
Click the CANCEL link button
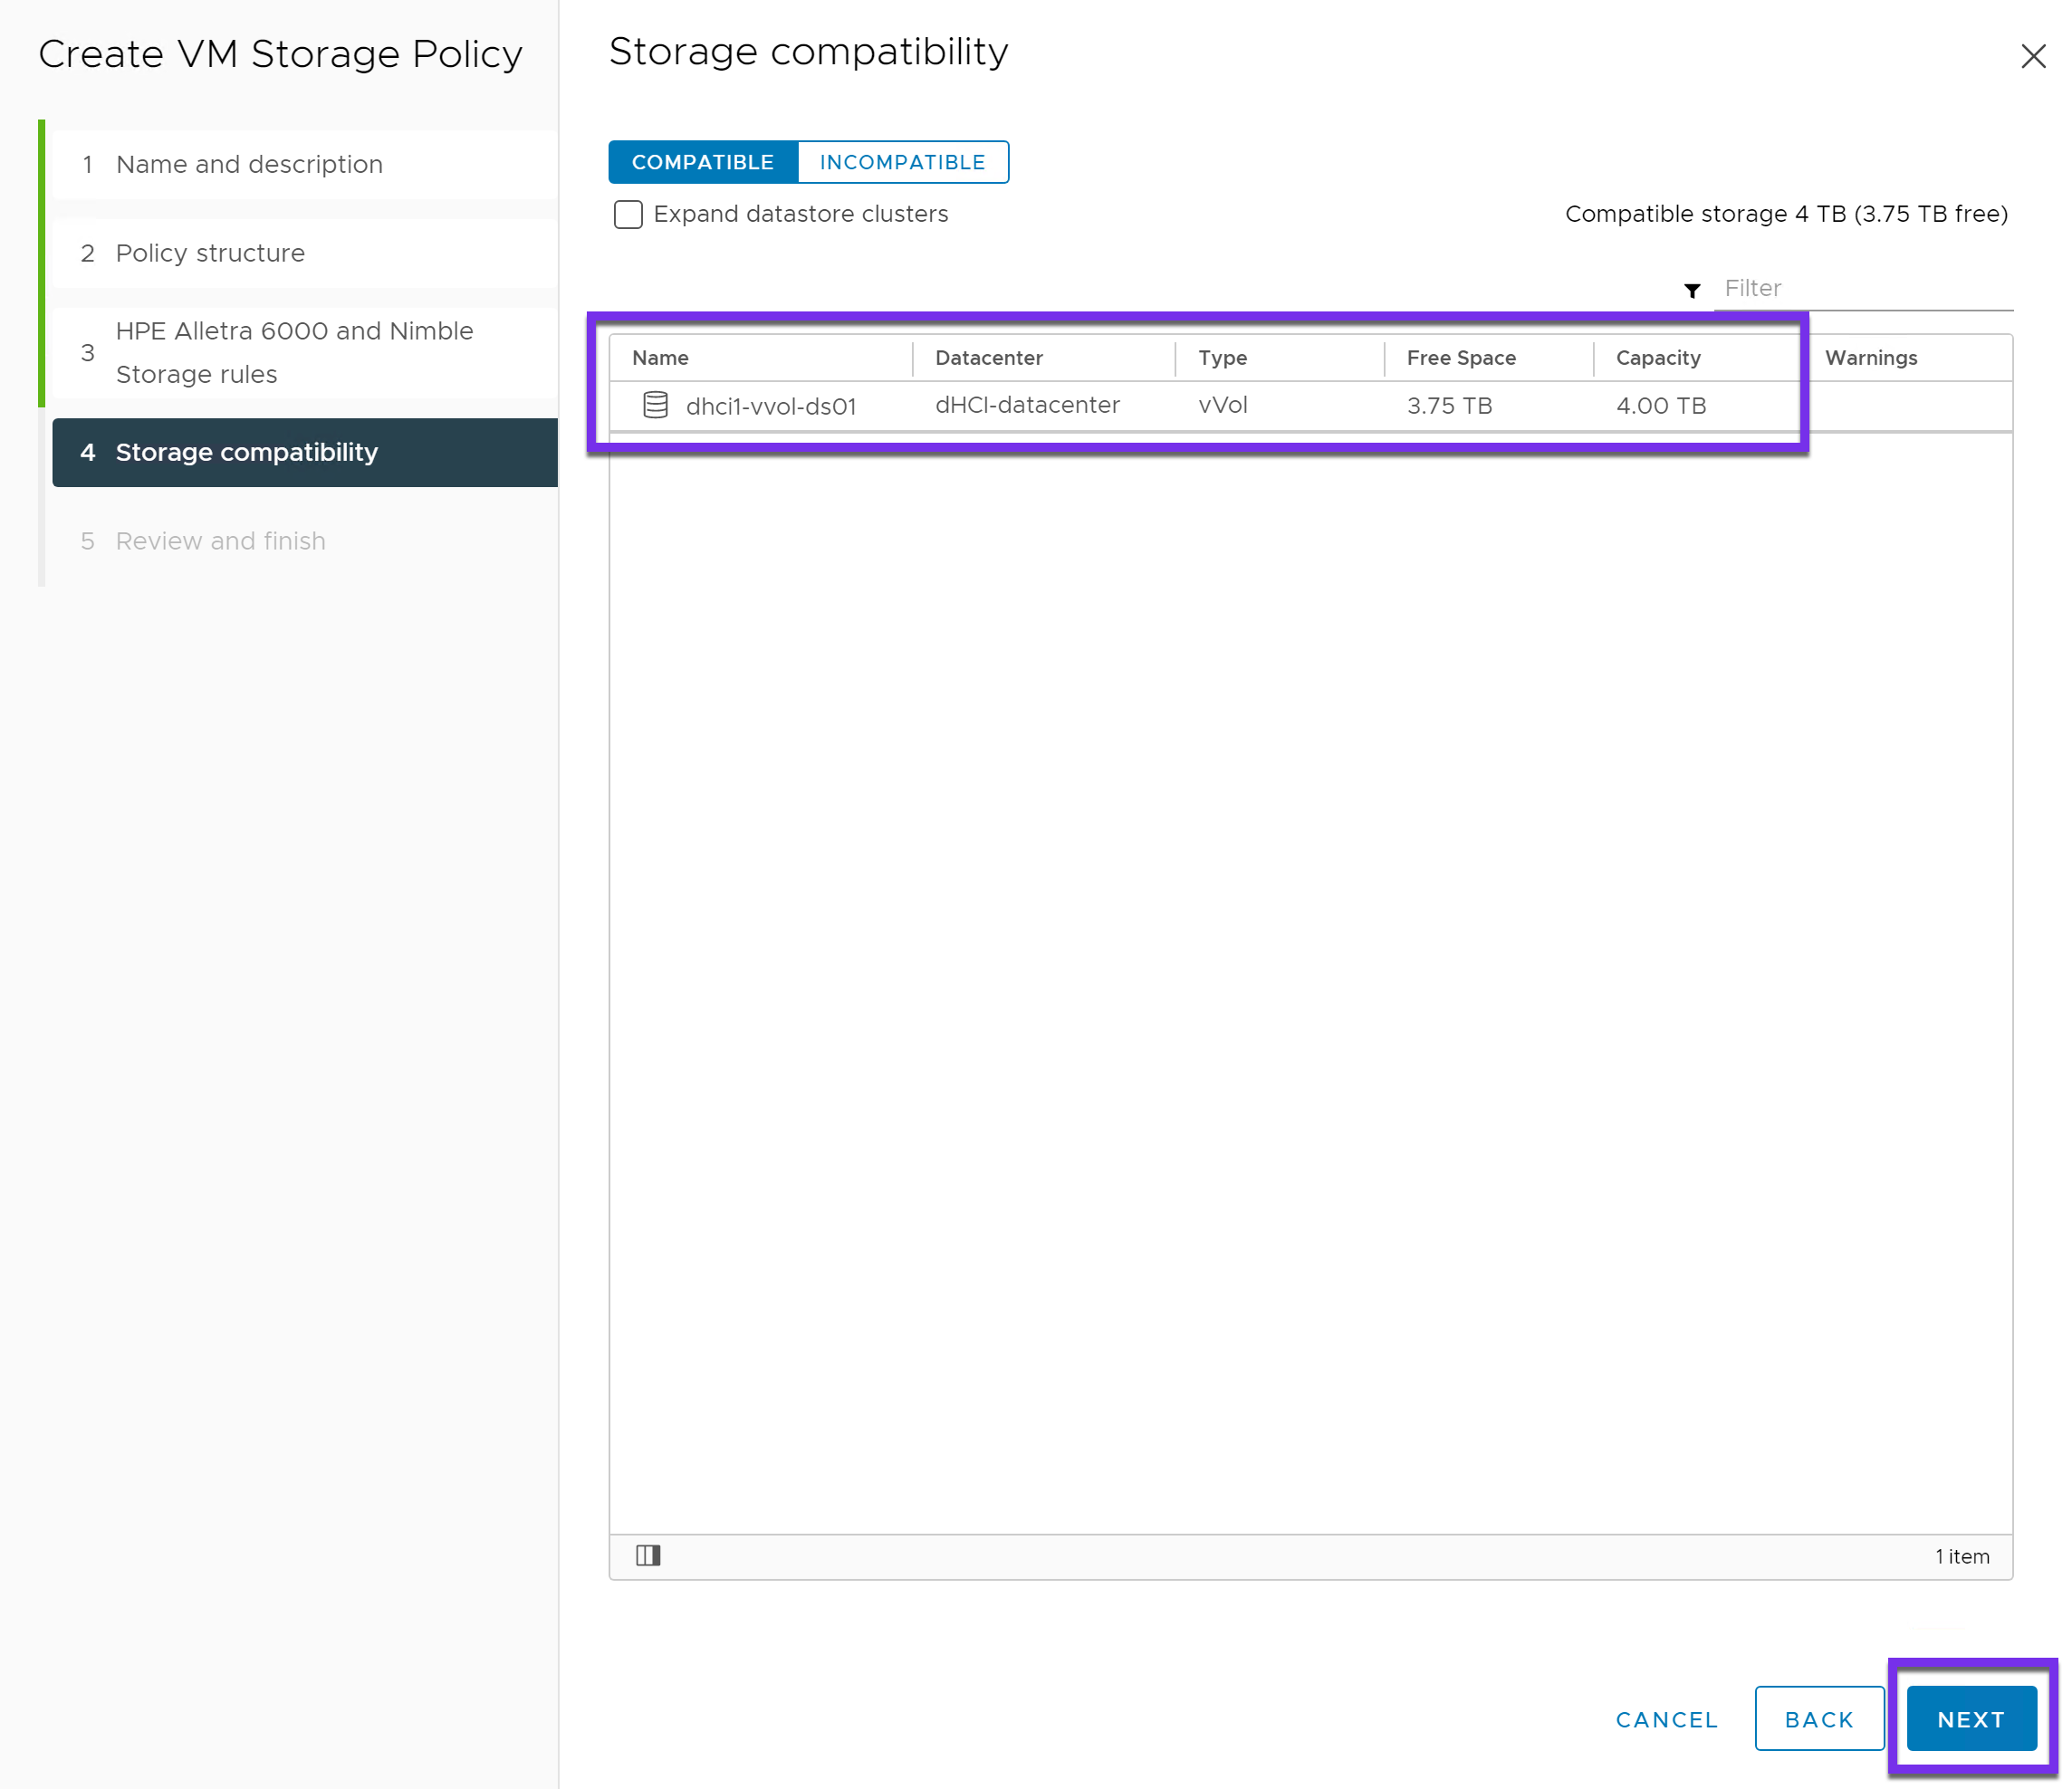[1666, 1719]
